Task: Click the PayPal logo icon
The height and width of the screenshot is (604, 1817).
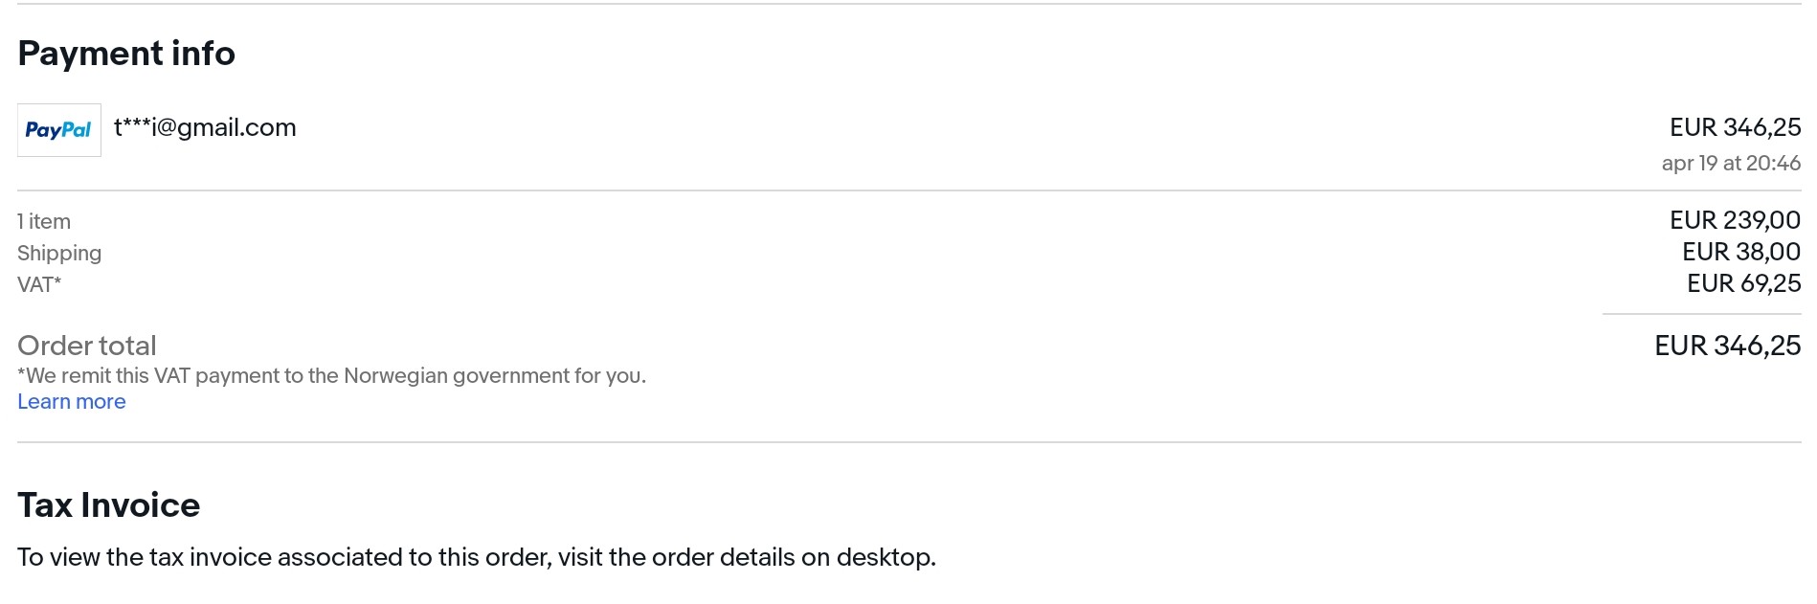Action: (58, 130)
